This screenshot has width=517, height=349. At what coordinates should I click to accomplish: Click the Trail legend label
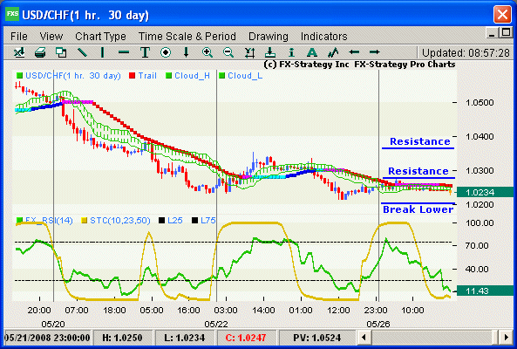click(147, 76)
